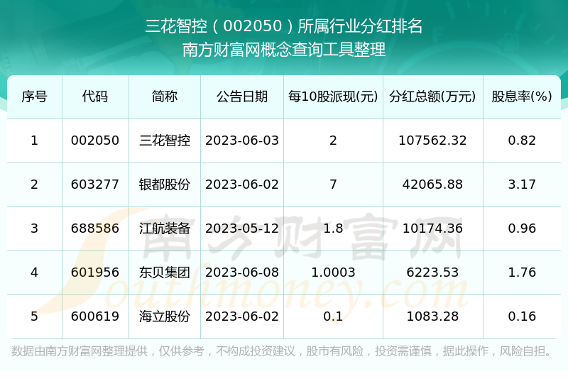Click the 序号 column header
The width and height of the screenshot is (568, 386).
pyautogui.click(x=34, y=96)
